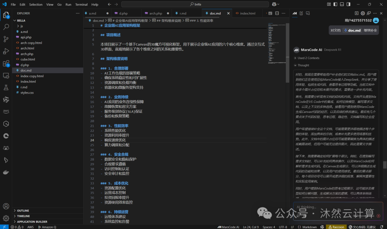Open markdown preview to the side
387x229 pixels.
pos(270,13)
